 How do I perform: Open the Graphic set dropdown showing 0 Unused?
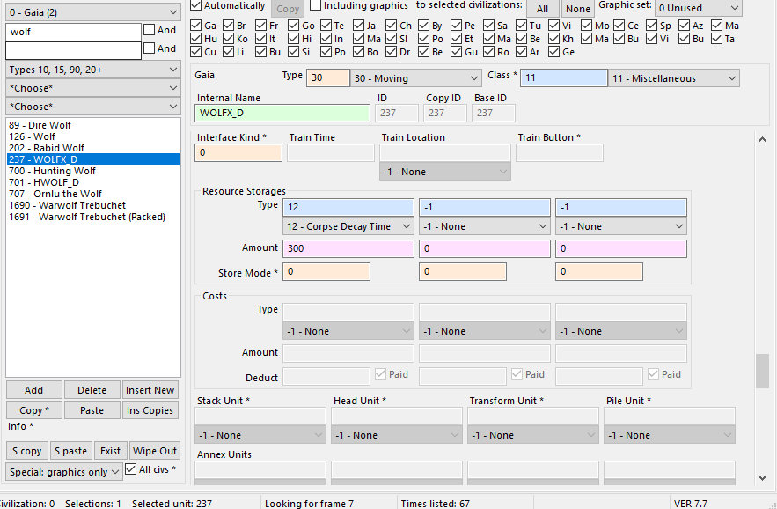pos(698,8)
